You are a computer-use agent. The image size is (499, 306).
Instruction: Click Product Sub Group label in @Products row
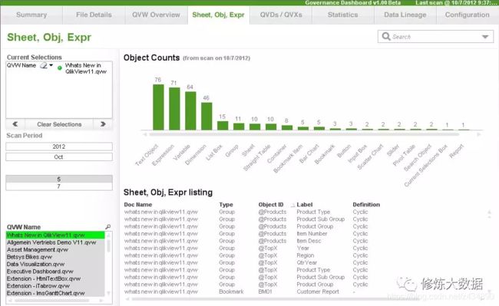[x=320, y=219]
